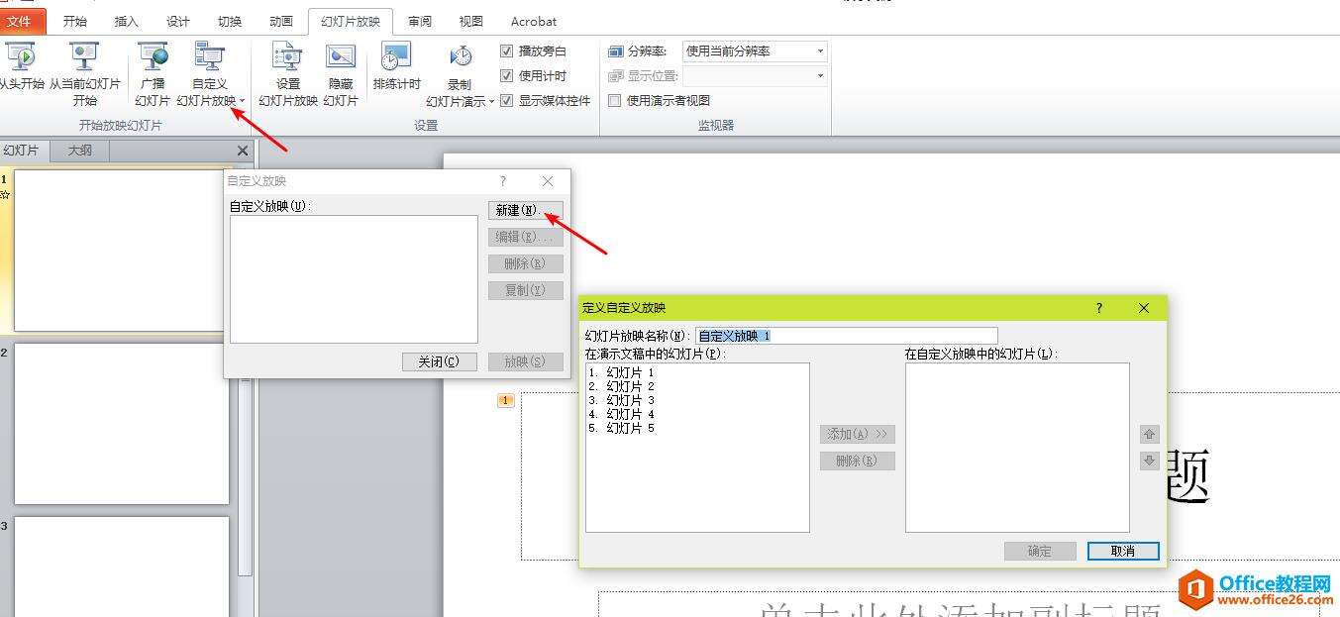Select 幻灯片 4 in presentation list

point(621,414)
